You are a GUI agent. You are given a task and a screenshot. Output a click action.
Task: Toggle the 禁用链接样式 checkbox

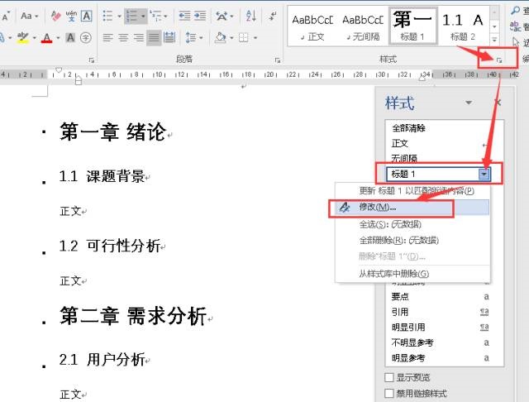[390, 393]
